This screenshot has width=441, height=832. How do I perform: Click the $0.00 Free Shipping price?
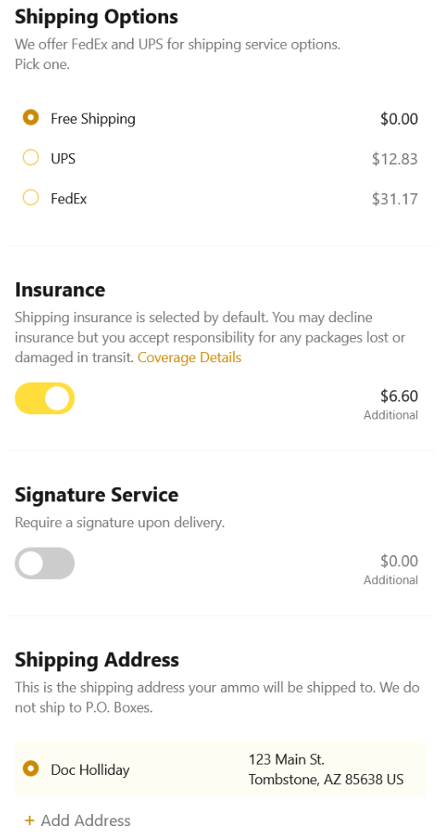[x=399, y=119]
